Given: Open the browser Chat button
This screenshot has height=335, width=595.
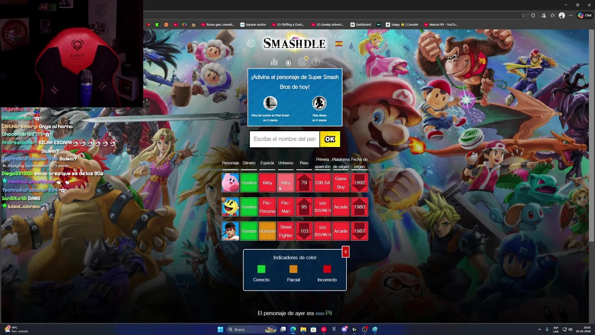Looking at the screenshot, I should click(584, 15).
